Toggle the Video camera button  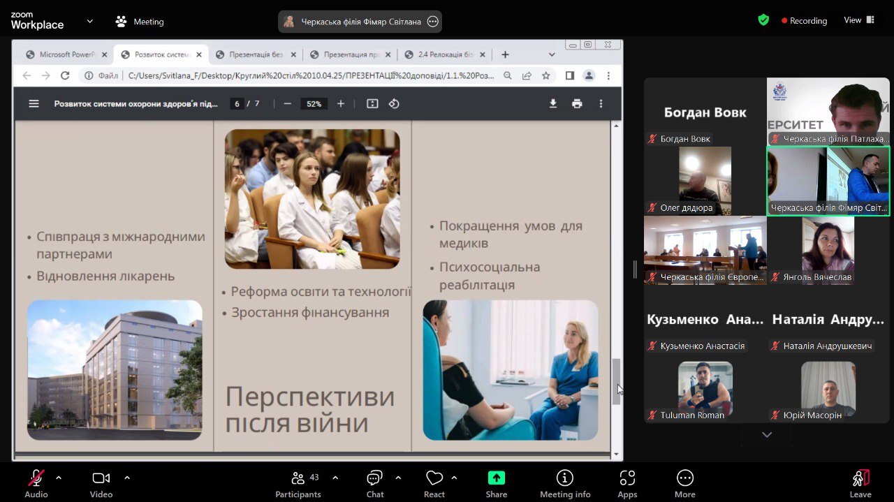(101, 483)
